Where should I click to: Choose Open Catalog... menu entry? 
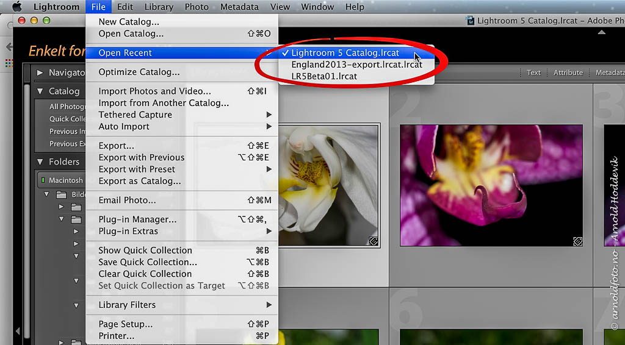182,34
